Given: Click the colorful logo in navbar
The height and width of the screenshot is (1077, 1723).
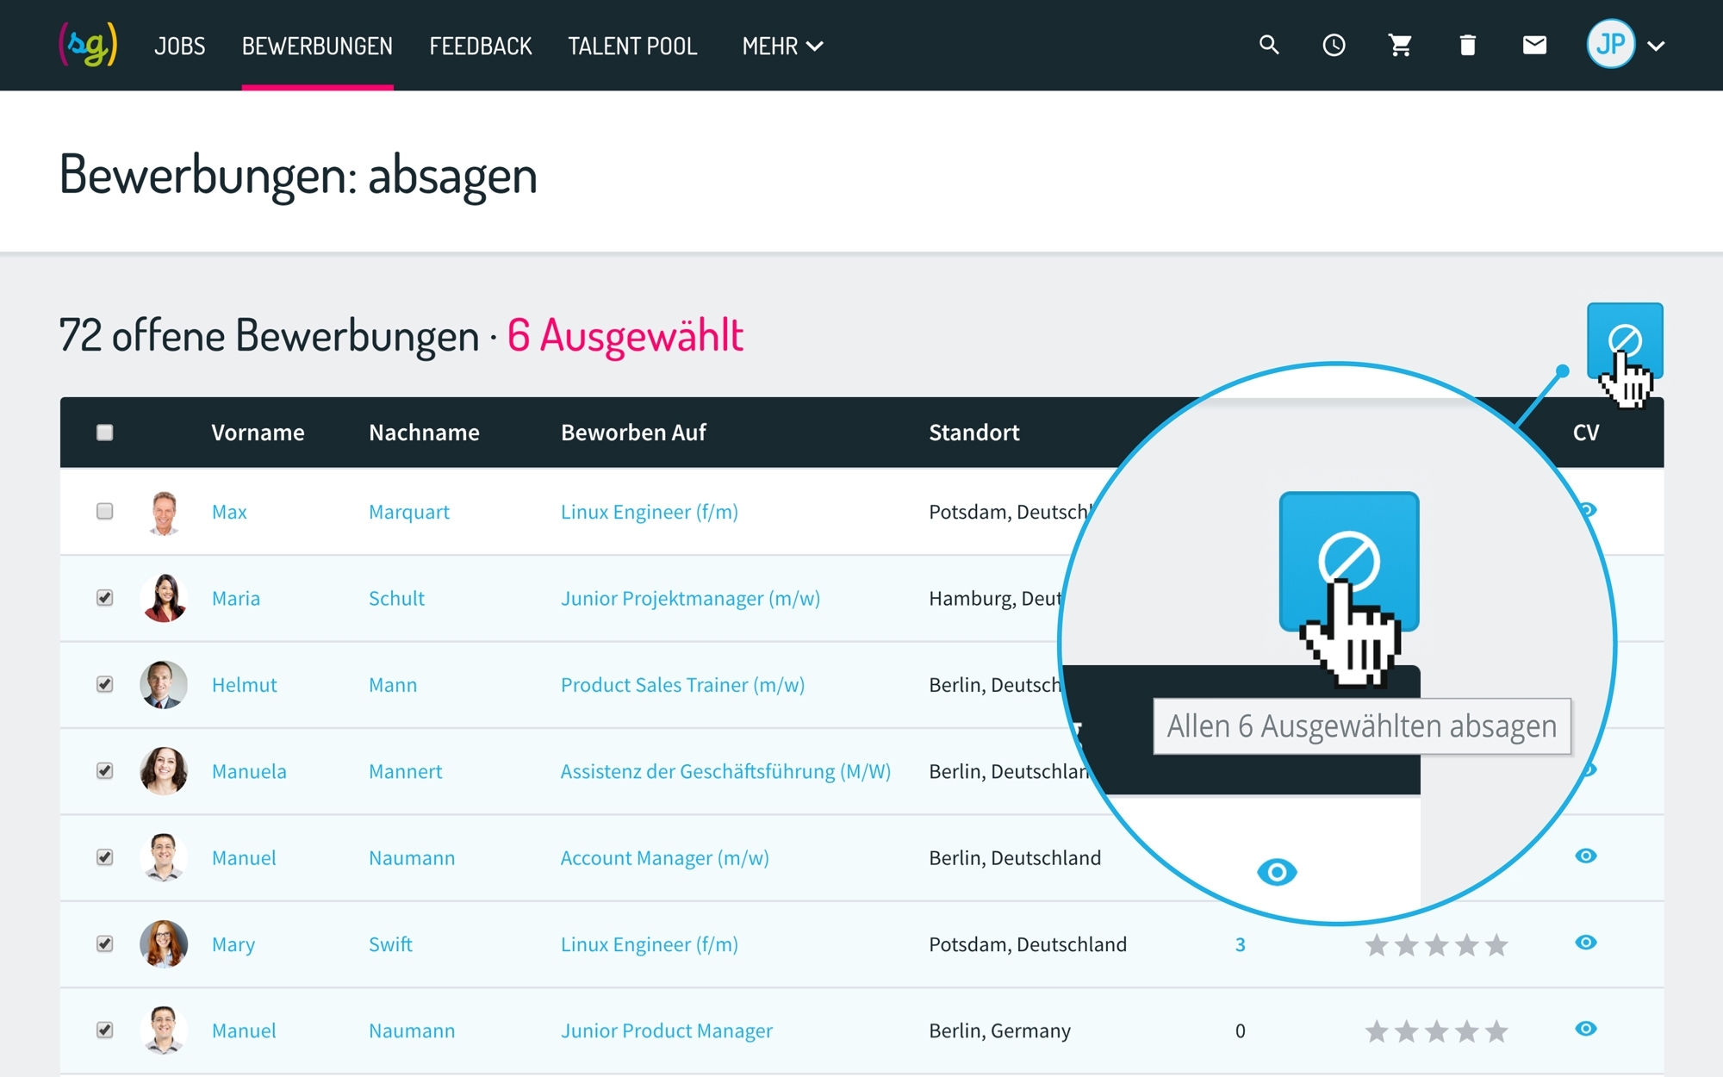Looking at the screenshot, I should (x=88, y=45).
